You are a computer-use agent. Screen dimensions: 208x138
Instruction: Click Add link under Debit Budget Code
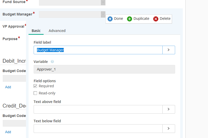8,87
